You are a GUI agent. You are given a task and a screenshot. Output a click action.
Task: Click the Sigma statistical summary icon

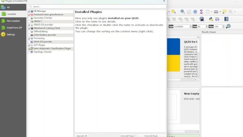(x=201, y=12)
